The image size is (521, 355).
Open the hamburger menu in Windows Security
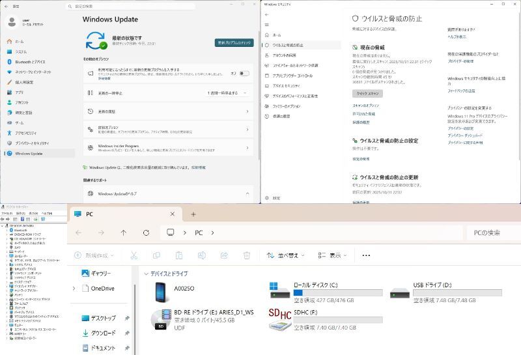[x=267, y=25]
